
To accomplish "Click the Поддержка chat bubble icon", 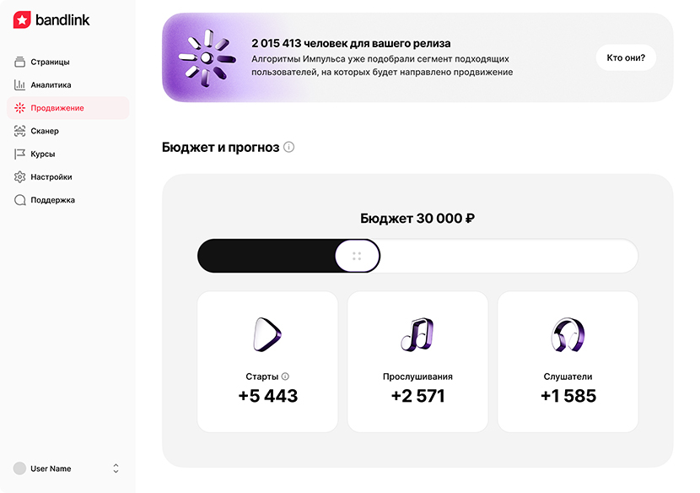I will (x=19, y=200).
